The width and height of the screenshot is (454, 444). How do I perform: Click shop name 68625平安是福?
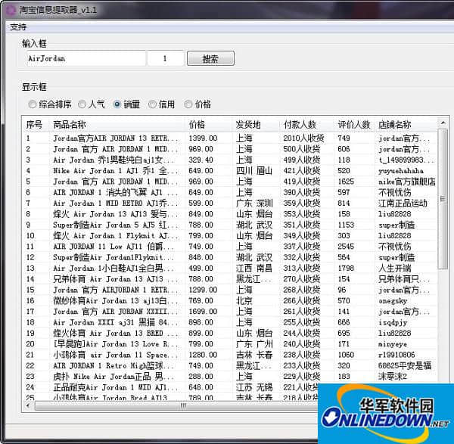click(x=405, y=365)
